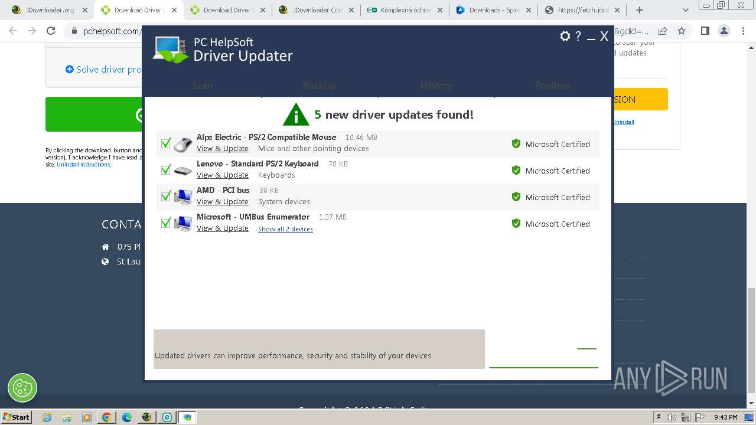756x425 pixels.
Task: Uncheck Lenovo Standard PS/2 Keyboard driver
Action: coord(166,169)
